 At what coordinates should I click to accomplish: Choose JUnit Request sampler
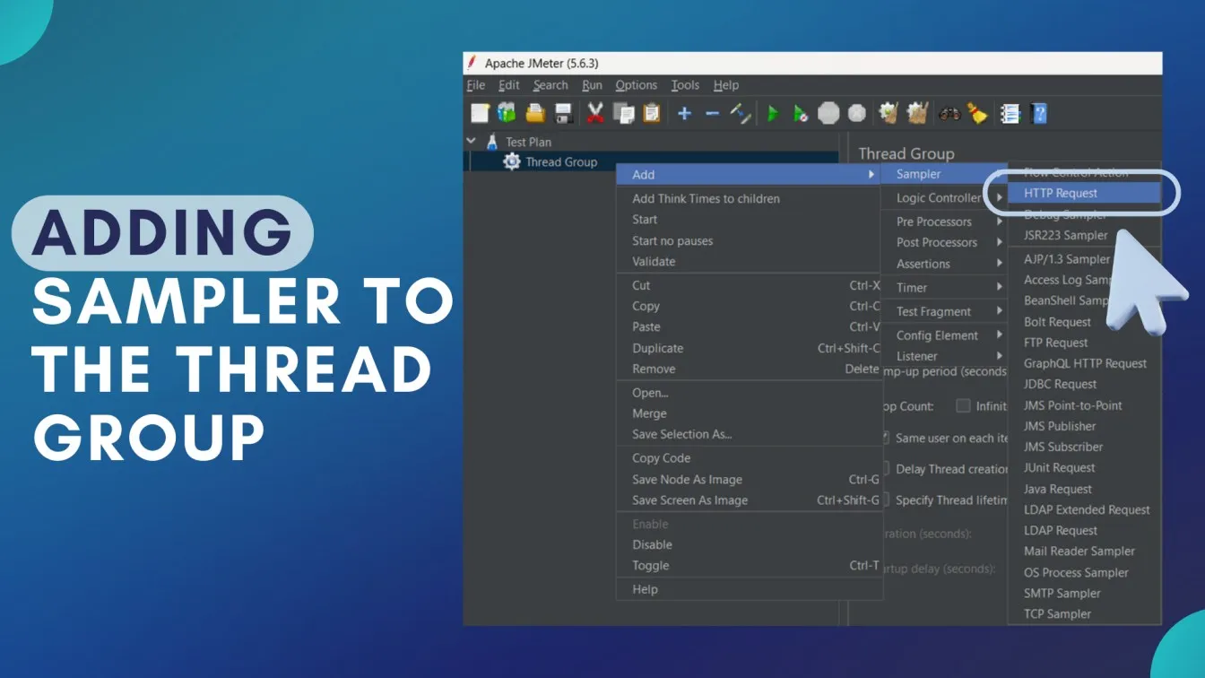click(1085, 467)
